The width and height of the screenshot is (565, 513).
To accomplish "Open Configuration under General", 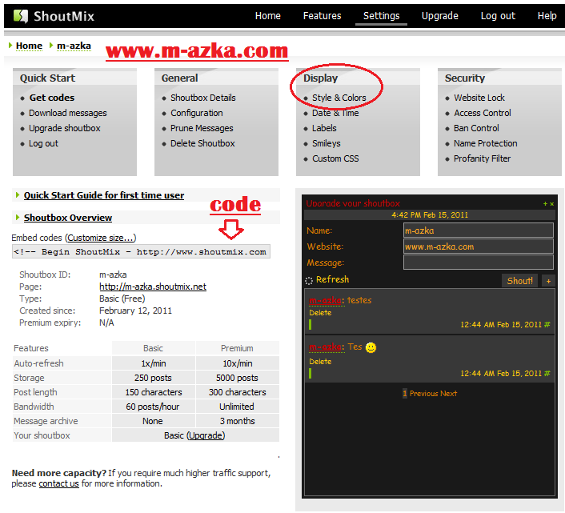I will 196,113.
